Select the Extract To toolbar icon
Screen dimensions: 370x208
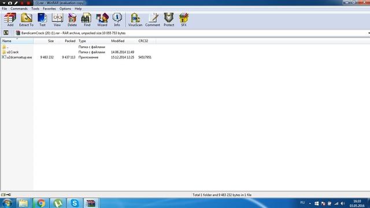[x=26, y=19]
